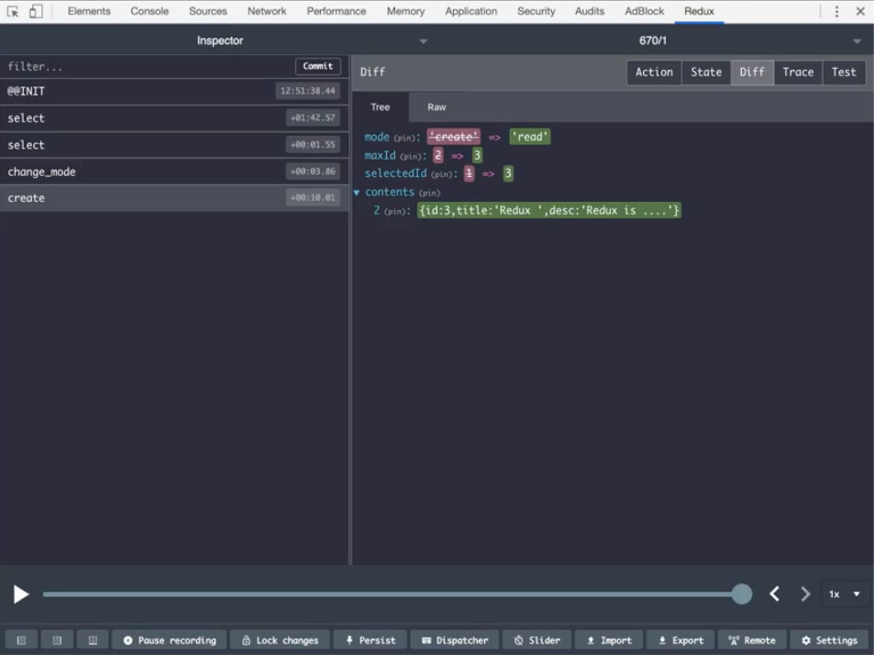Image resolution: width=874 pixels, height=655 pixels.
Task: Open the Redux tab
Action: click(x=699, y=11)
